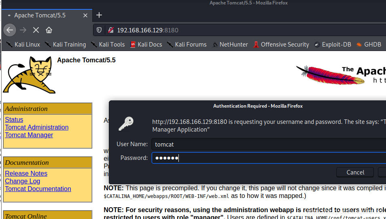
Task: Open the Tomcat Administration link
Action: [x=37, y=128]
